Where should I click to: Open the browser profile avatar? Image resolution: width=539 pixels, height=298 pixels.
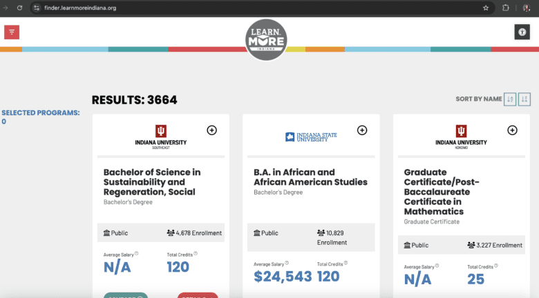[527, 8]
